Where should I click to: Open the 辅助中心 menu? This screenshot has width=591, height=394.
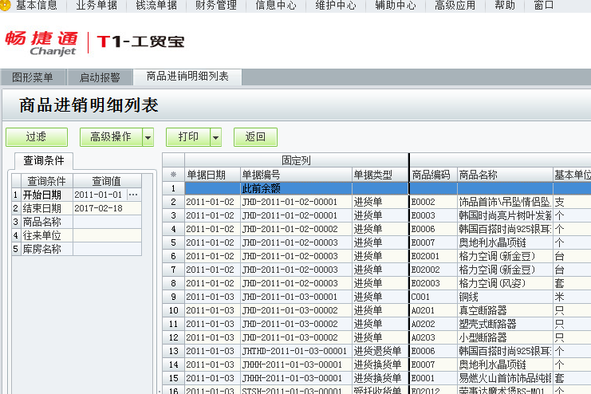click(x=396, y=6)
